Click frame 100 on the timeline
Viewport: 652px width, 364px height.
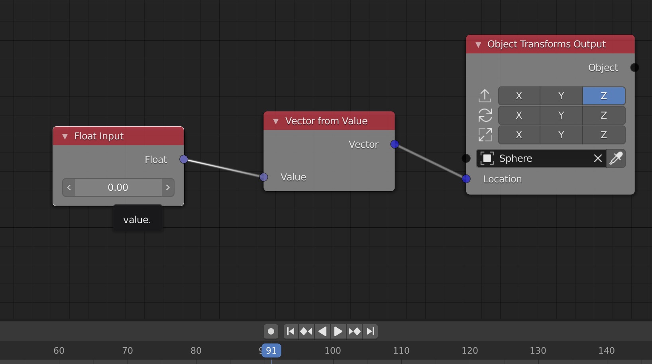(x=333, y=350)
